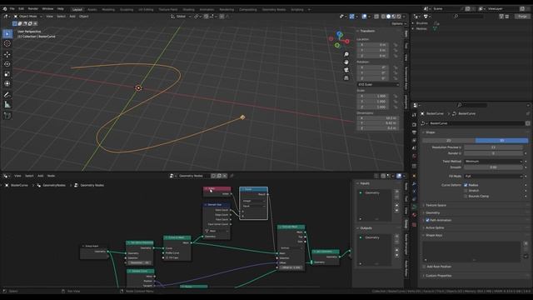533x300 pixels.
Task: Toggle the Show Gizmo button in viewport
Action: [351, 17]
